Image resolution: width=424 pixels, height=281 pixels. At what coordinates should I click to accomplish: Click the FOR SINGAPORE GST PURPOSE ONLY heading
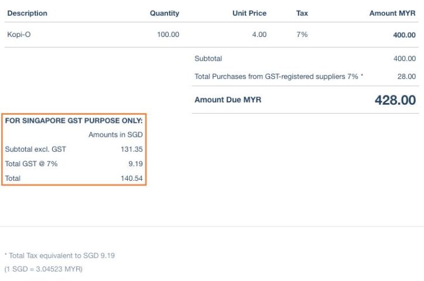coord(74,120)
